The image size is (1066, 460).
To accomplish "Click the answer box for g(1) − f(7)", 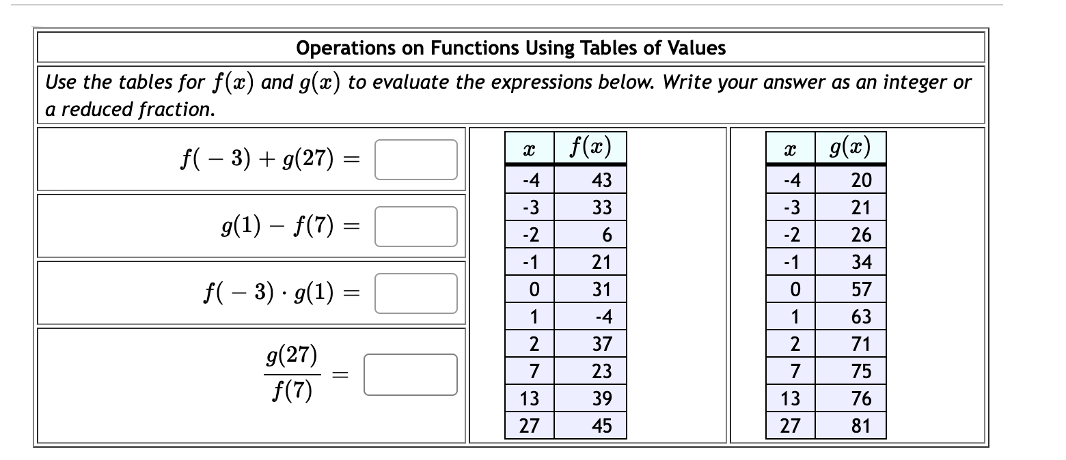I will pos(416,227).
